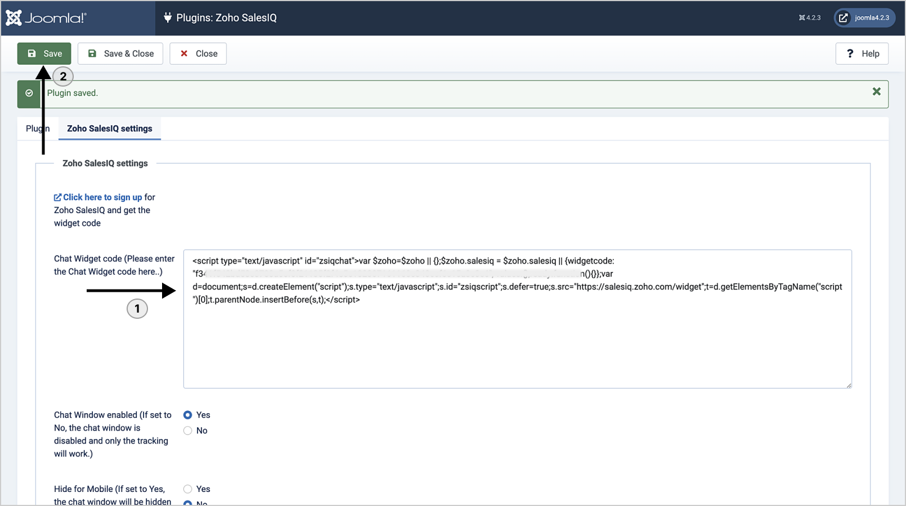Select Yes for Hide for Mobile
Screen dimensions: 906x506
click(188, 489)
